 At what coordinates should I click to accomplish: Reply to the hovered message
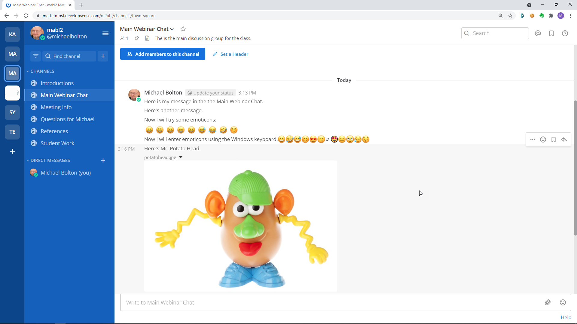[564, 139]
